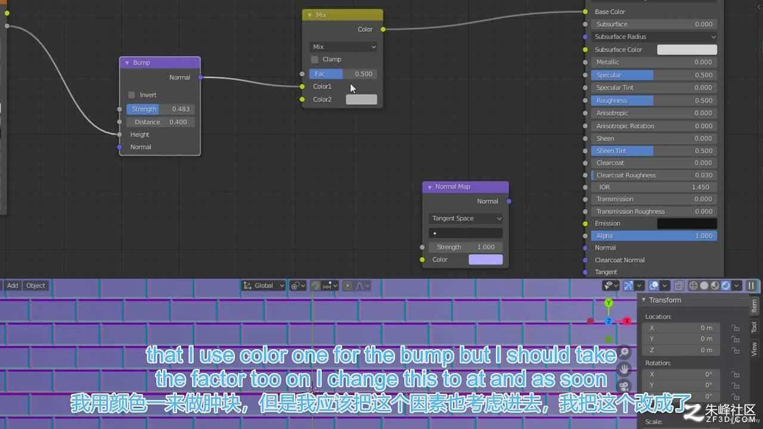Open the Object menu in viewport header
This screenshot has width=763, height=429.
[36, 285]
